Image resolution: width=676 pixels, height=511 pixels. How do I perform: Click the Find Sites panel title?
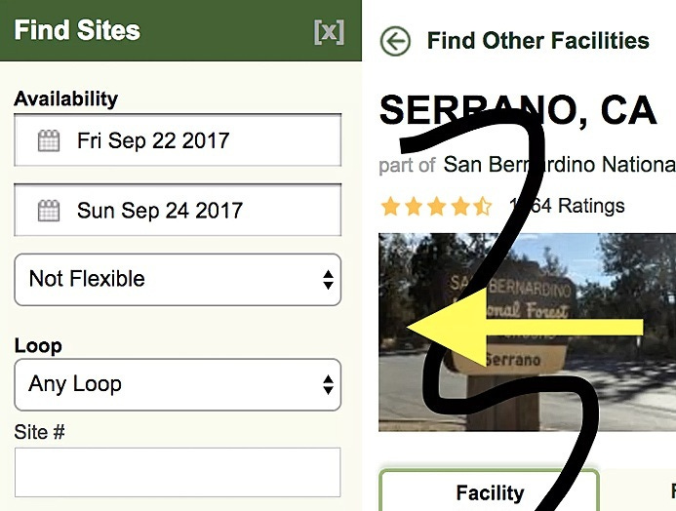pos(77,30)
